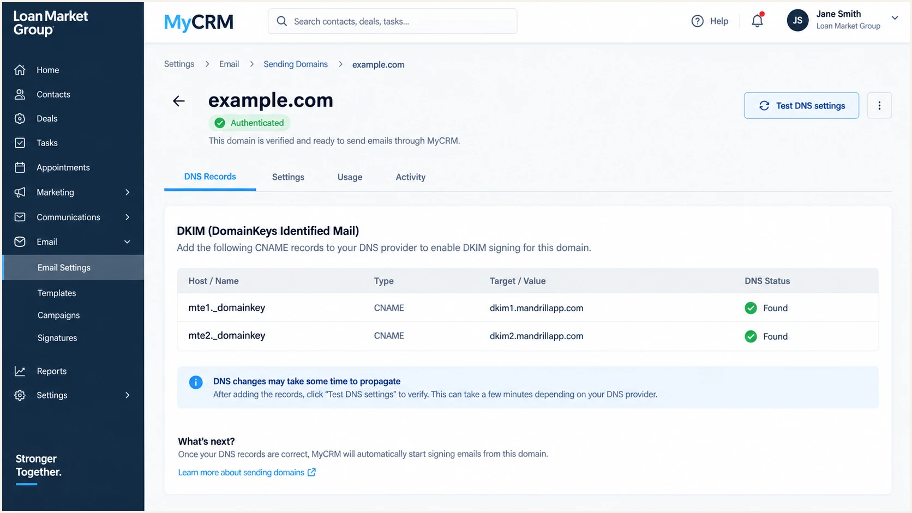Screen dimensions: 912x513
Task: Click the Email breadcrumb link
Action: [229, 64]
